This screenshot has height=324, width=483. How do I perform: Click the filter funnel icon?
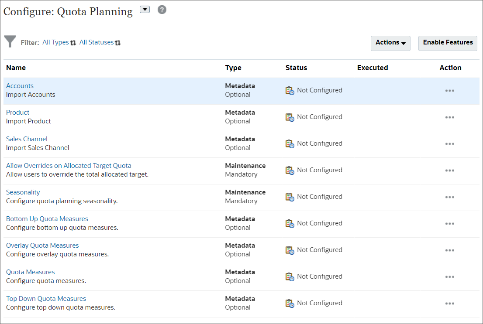click(10, 41)
